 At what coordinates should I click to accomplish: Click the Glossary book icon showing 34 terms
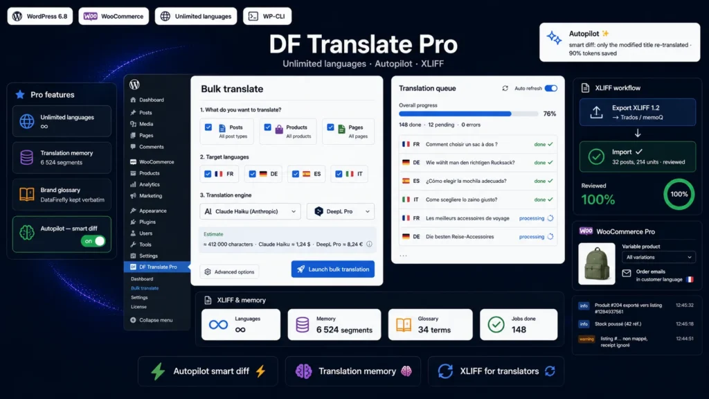click(404, 325)
